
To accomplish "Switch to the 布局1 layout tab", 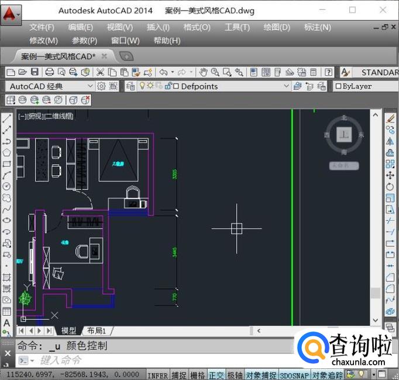I will [96, 330].
